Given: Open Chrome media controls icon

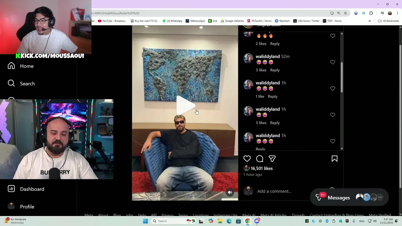Looking at the screenshot, I should [x=382, y=13].
